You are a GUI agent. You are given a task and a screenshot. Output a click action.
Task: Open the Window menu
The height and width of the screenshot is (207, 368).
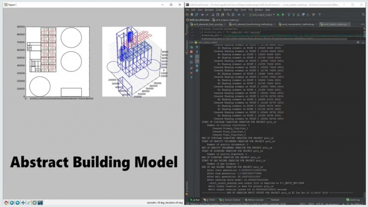click(259, 10)
